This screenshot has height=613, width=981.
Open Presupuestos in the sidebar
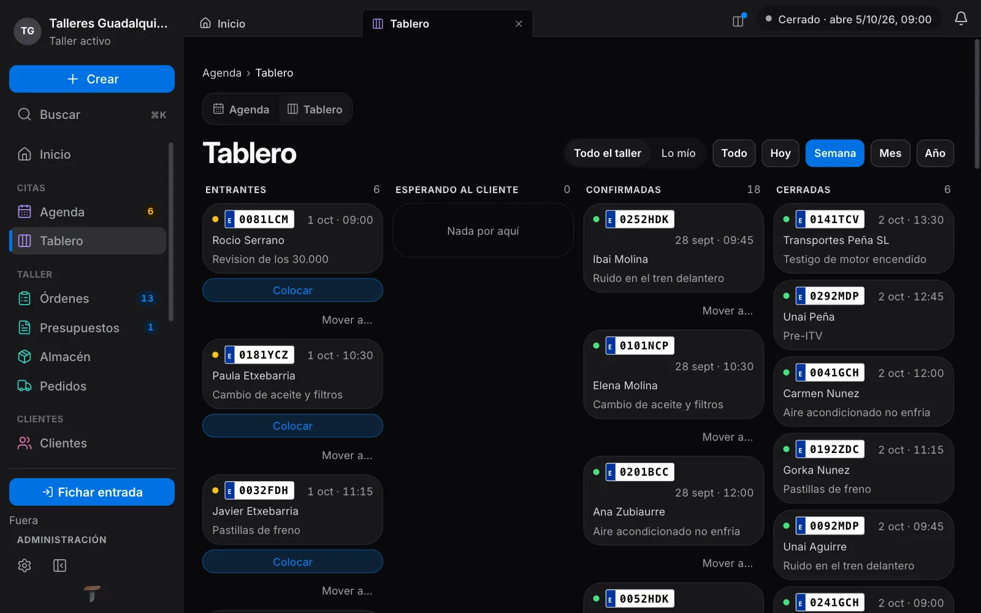tap(88, 327)
